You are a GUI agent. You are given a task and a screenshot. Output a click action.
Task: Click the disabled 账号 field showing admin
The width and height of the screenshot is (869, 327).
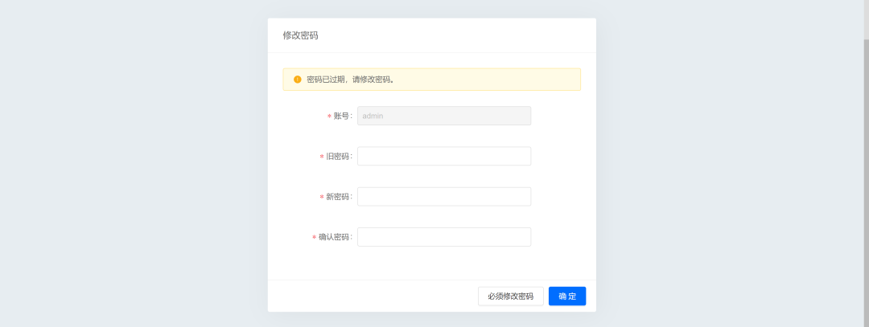(x=443, y=116)
